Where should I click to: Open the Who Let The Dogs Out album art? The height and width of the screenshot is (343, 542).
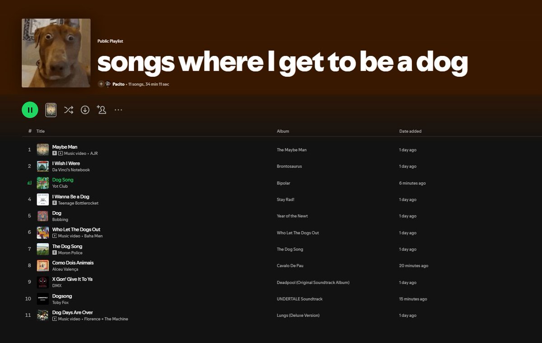click(x=43, y=232)
